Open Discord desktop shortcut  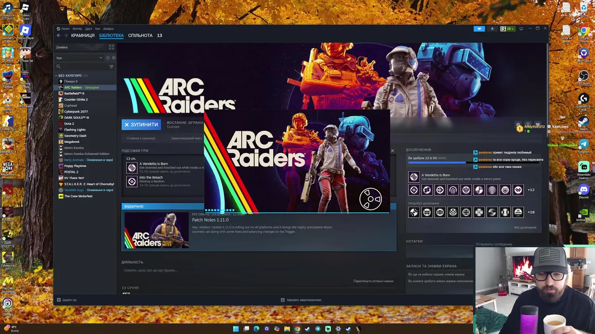coord(584,191)
